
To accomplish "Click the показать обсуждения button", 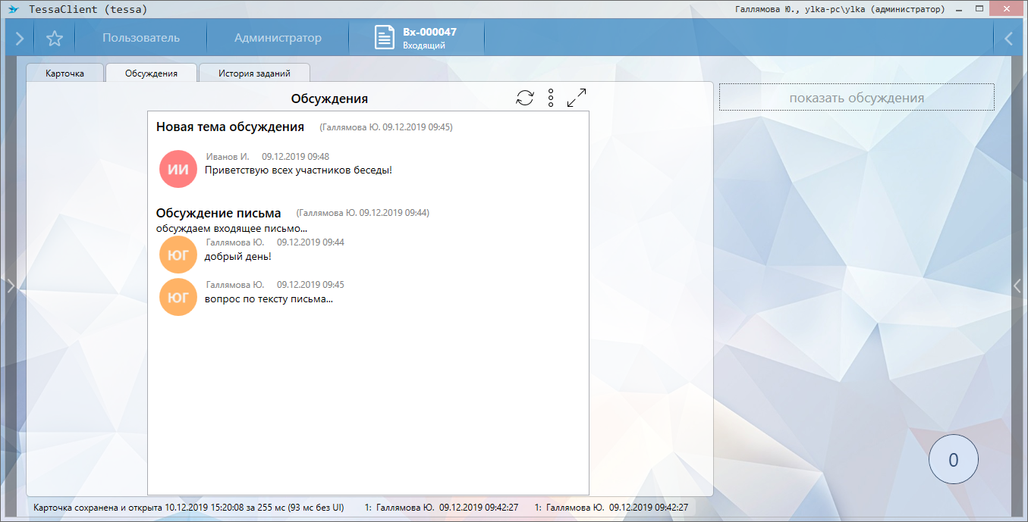I will (x=857, y=98).
